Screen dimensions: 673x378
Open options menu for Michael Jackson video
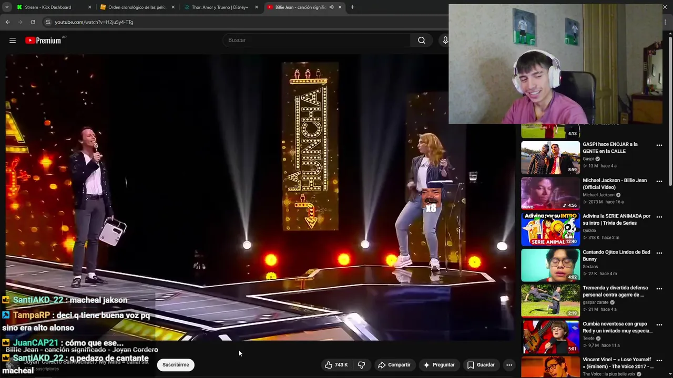click(659, 181)
